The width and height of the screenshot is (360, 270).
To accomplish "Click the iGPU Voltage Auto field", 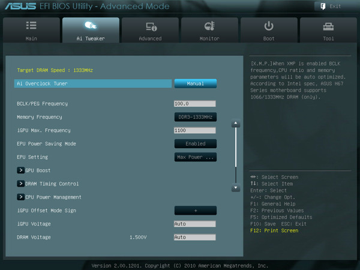I will pyautogui.click(x=194, y=224).
